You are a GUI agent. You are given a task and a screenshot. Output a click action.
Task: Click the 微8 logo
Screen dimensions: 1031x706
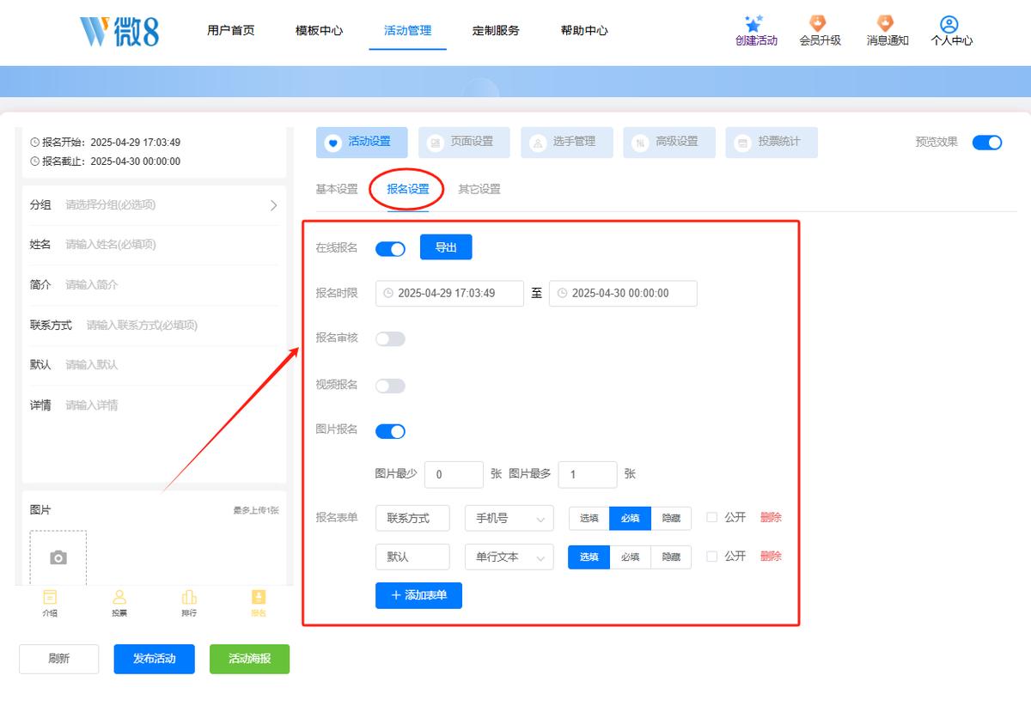point(119,31)
